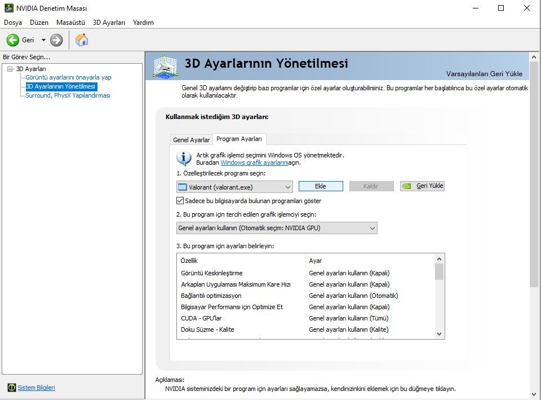Open the Yardım menu
This screenshot has height=400, width=541.
(x=143, y=23)
